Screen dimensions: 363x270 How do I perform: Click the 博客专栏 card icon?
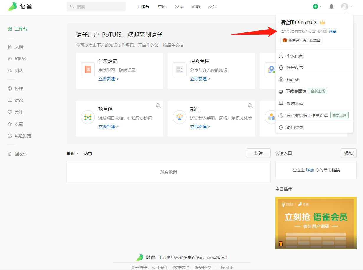pos(180,69)
